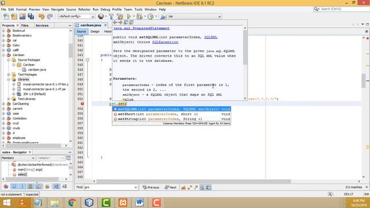This screenshot has height=208, width=370.
Task: Toggle Show Fields filter in navigator
Action: point(14,187)
